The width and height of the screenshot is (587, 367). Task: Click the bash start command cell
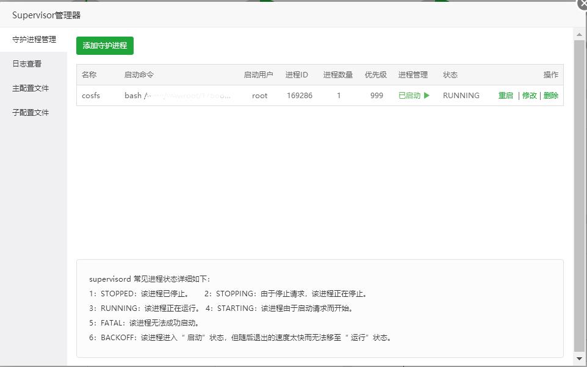point(178,95)
